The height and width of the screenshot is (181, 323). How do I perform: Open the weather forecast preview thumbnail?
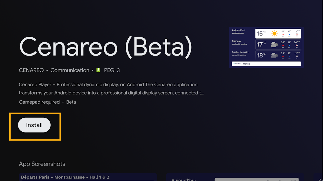(266, 47)
